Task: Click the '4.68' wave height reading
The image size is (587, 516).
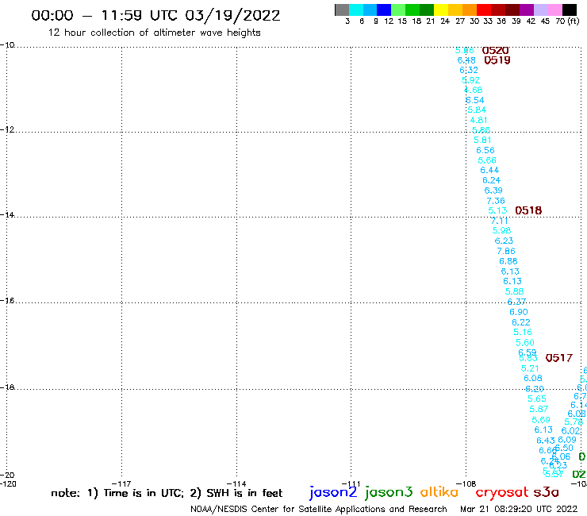Action: (x=474, y=90)
